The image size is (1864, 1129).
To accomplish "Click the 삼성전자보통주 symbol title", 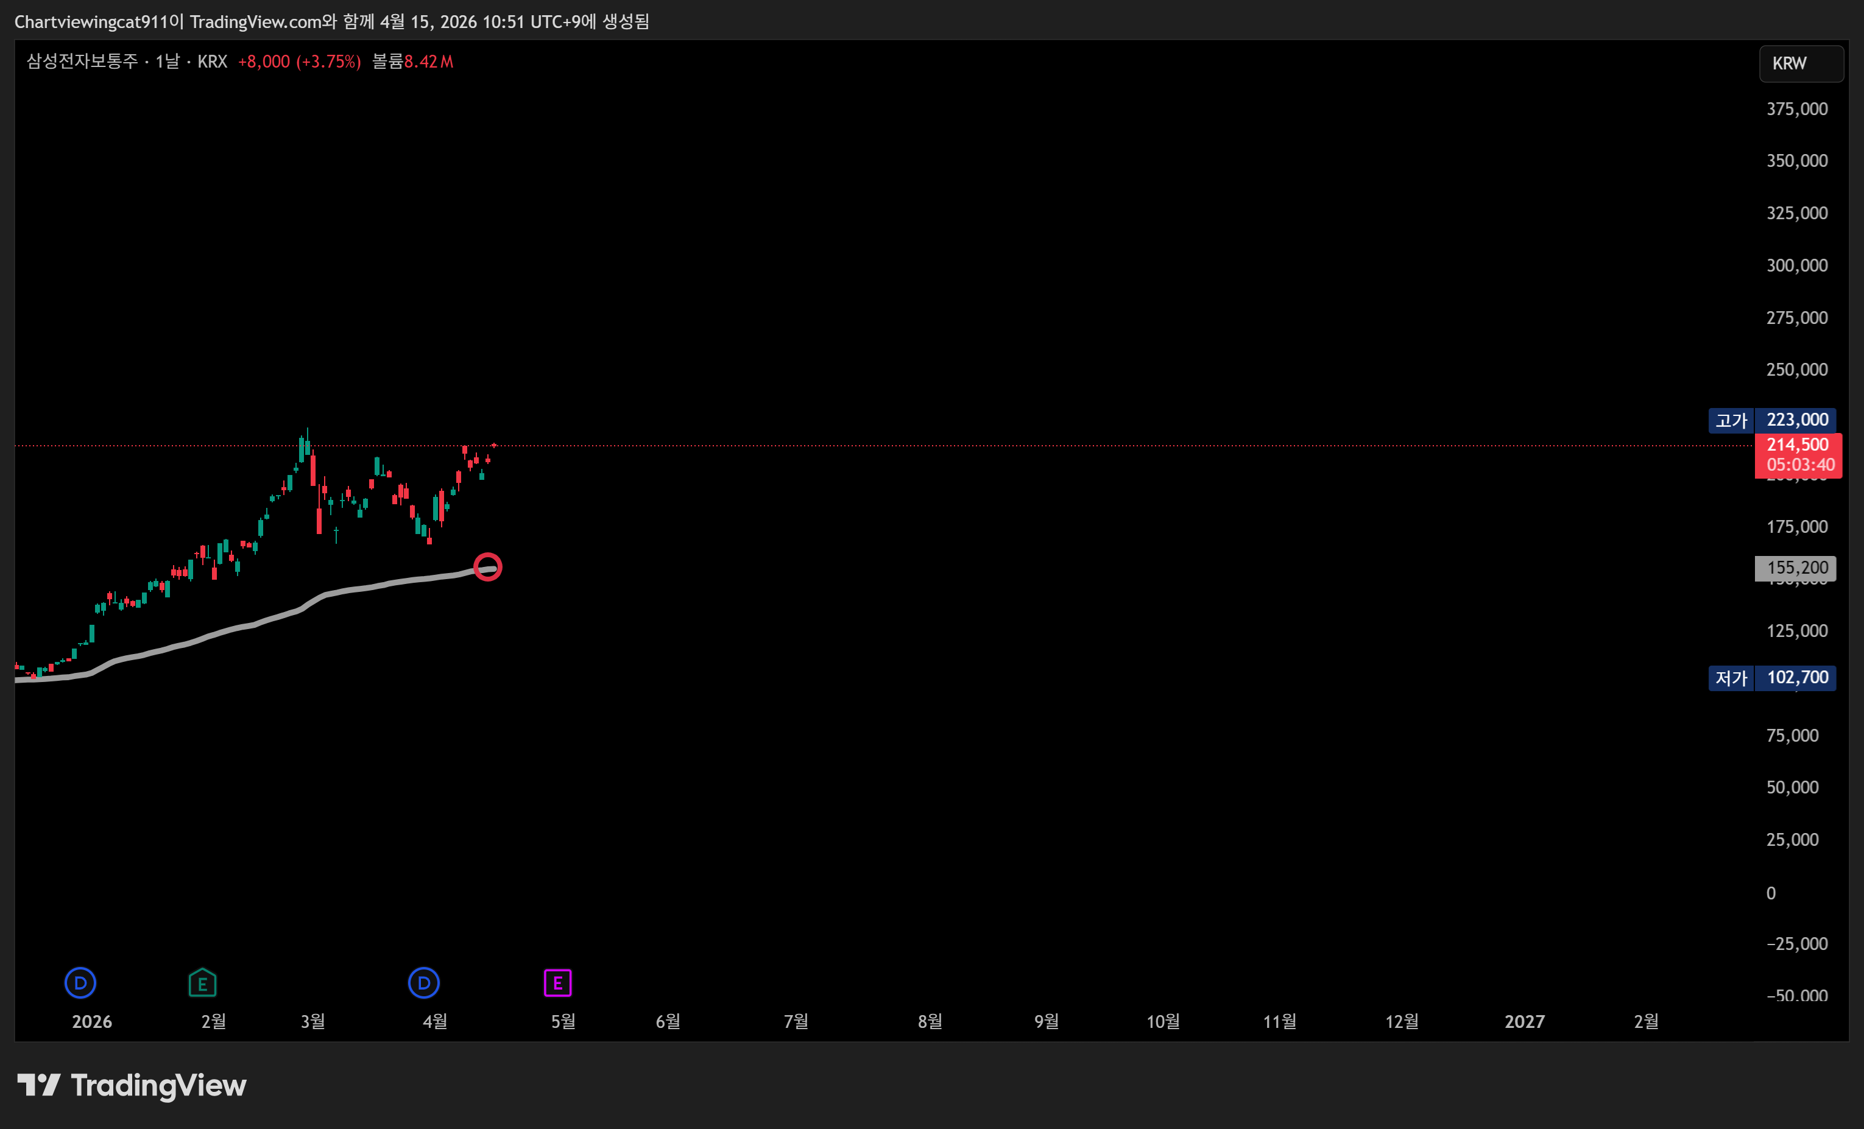I will 82,62.
